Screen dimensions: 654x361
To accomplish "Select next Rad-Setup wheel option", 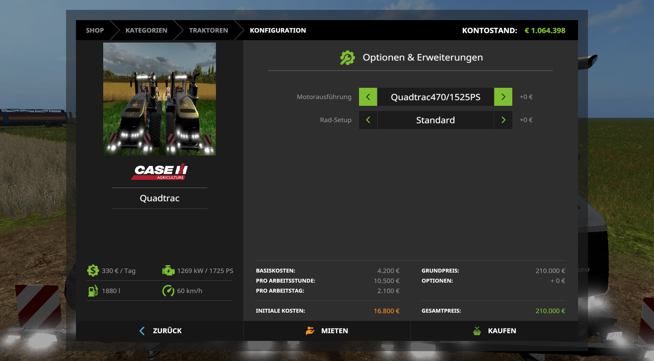I will (x=503, y=120).
